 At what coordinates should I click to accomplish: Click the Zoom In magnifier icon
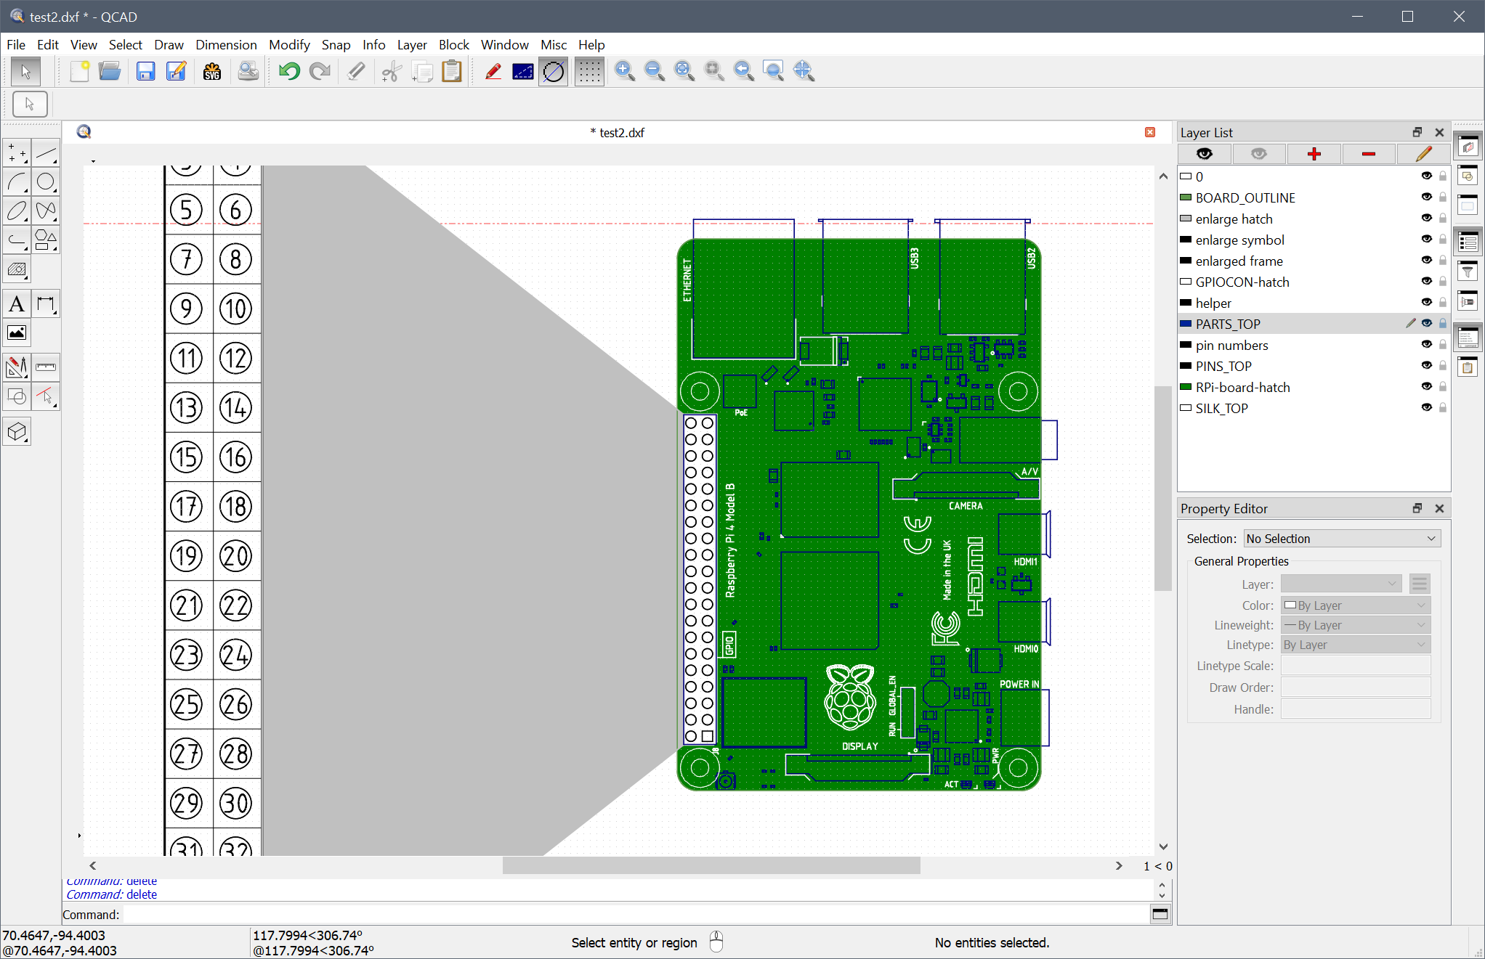pyautogui.click(x=624, y=71)
